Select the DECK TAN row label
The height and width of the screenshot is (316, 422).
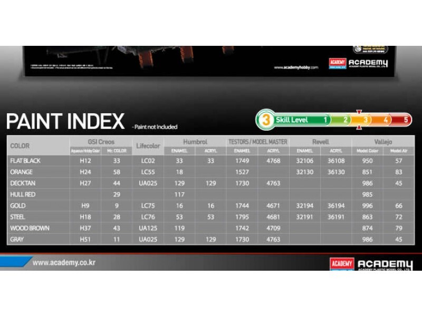[x=23, y=183]
